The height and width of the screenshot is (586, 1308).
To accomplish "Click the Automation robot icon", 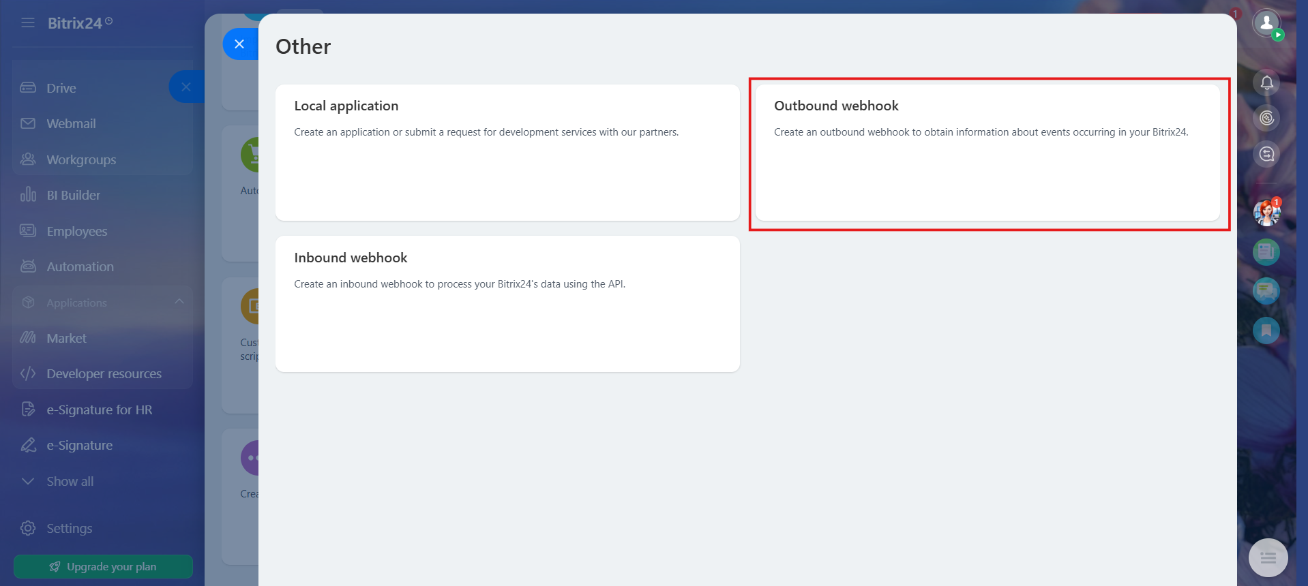I will tap(28, 266).
